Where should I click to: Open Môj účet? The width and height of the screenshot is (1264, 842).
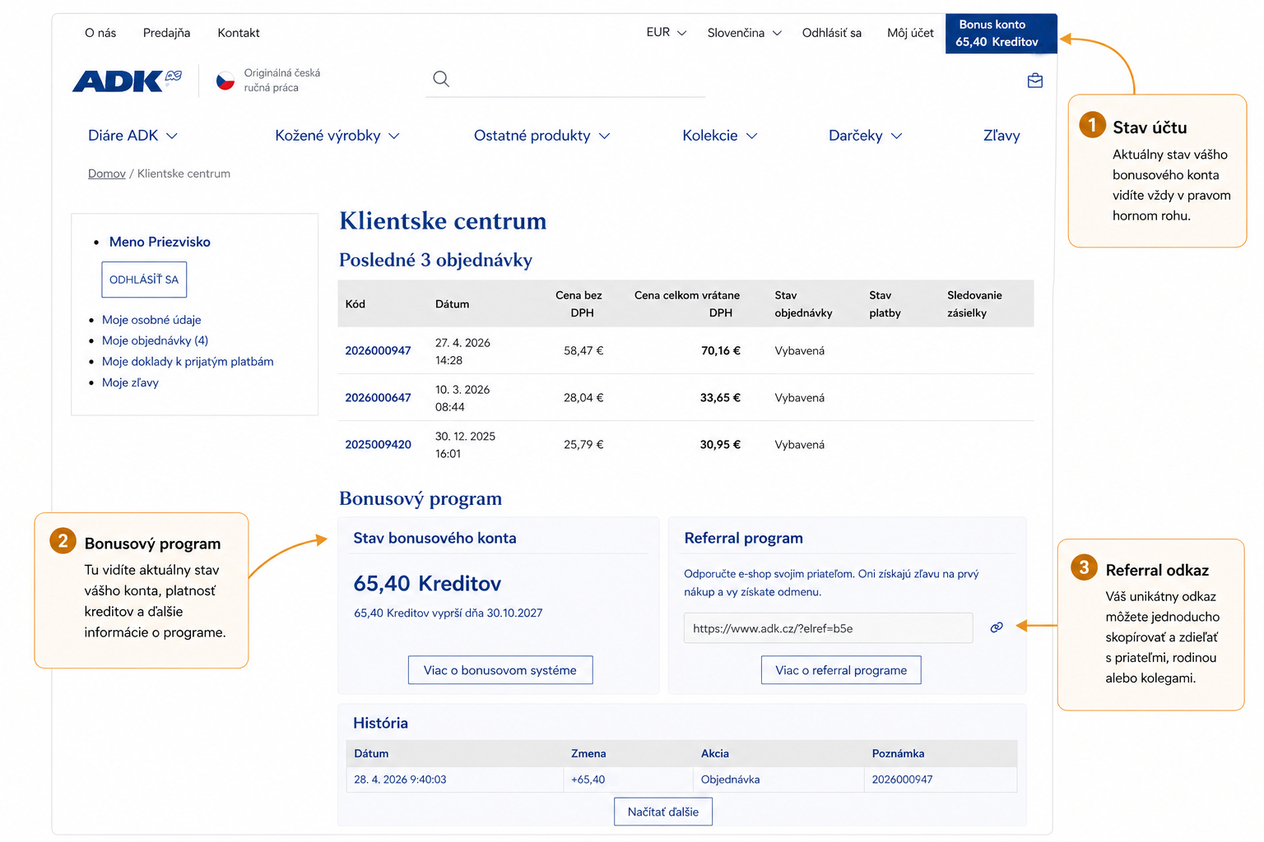[910, 33]
